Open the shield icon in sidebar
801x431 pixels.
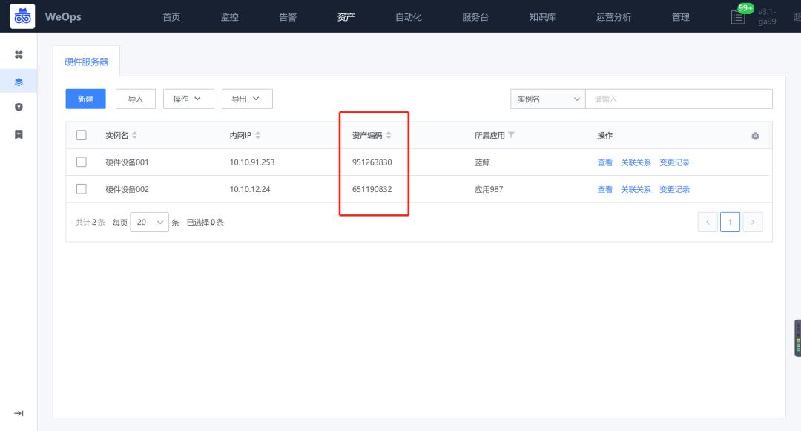[x=19, y=108]
